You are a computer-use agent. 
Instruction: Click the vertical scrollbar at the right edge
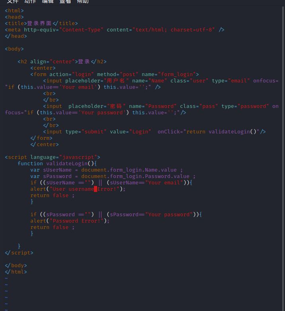point(283,158)
